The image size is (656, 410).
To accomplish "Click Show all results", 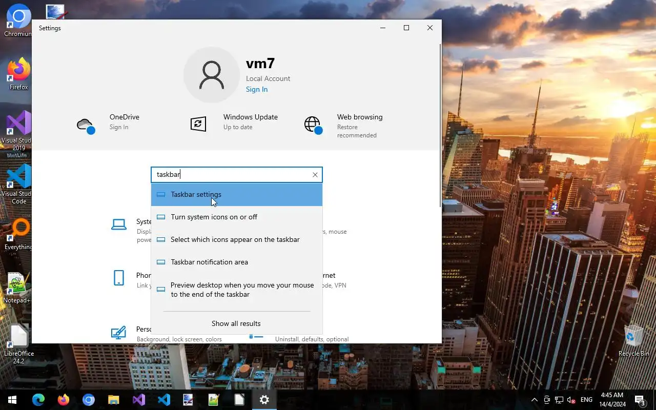I will tap(236, 323).
